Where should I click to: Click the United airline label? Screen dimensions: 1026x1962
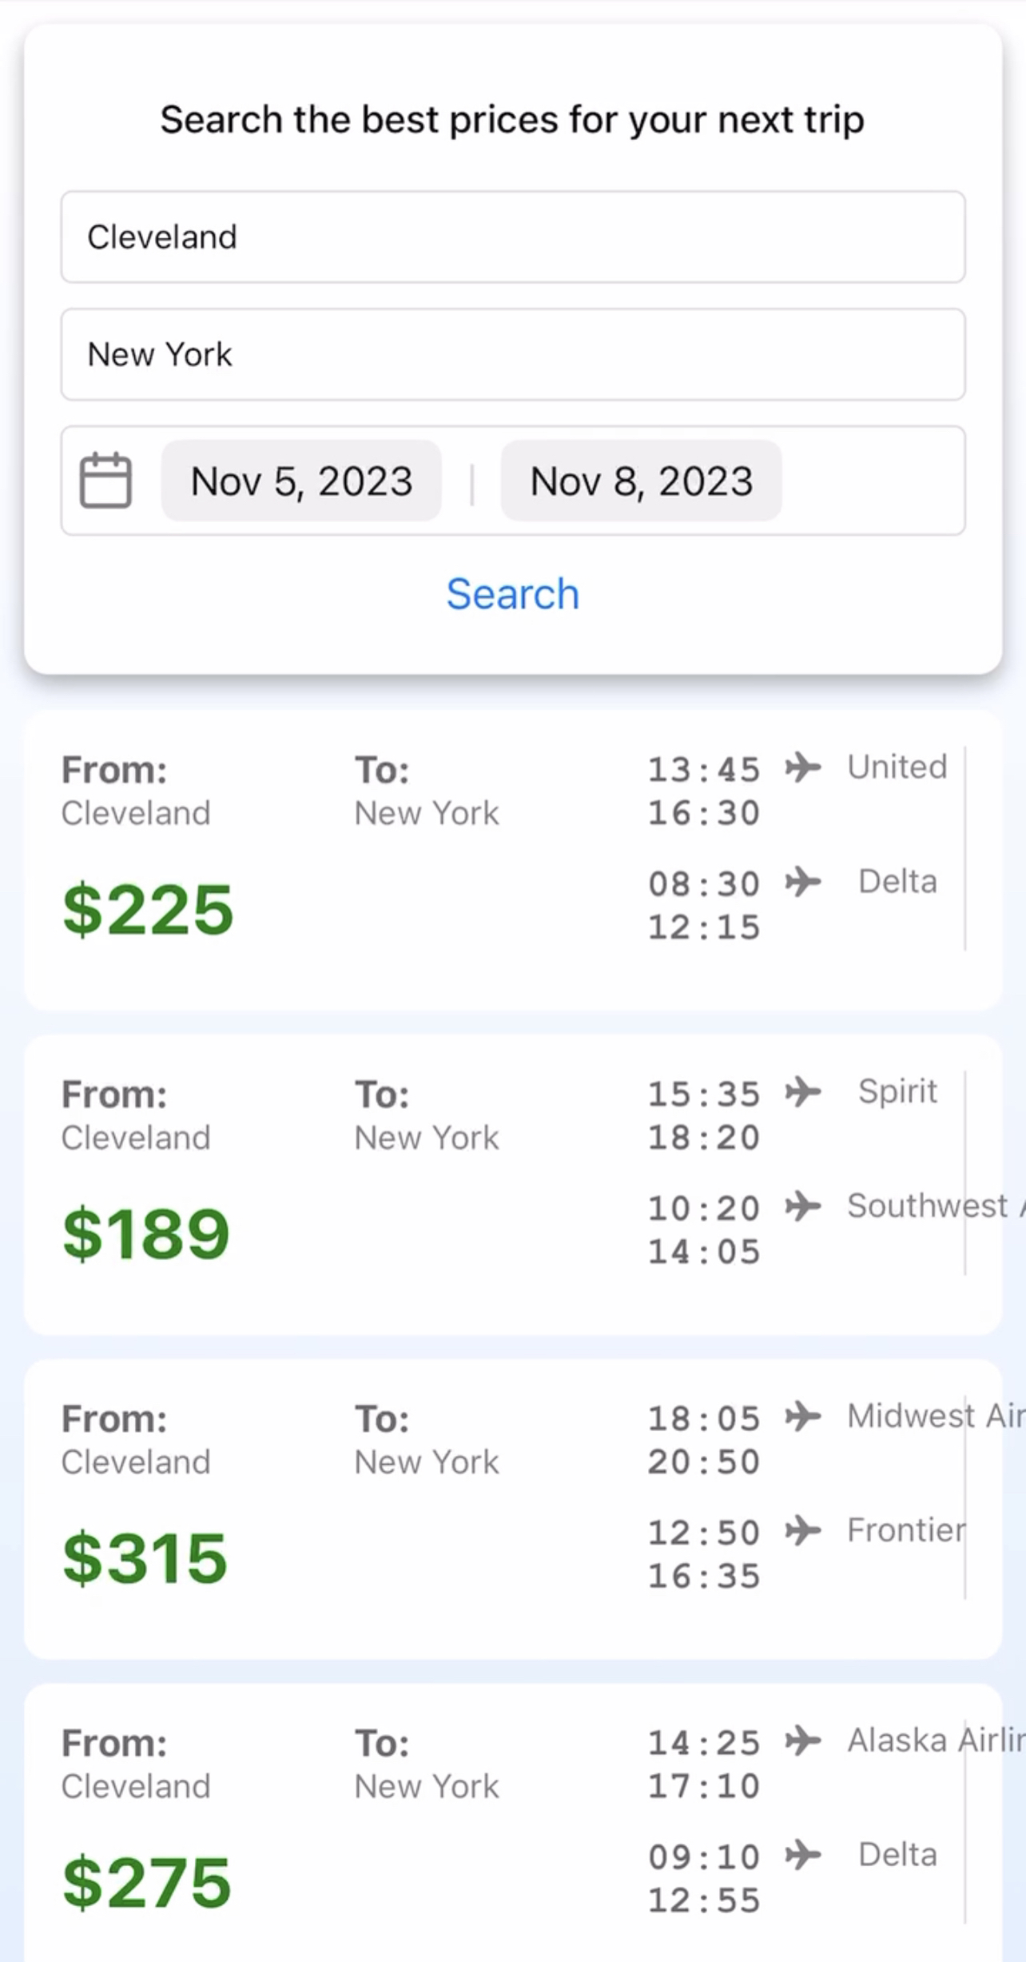coord(897,768)
